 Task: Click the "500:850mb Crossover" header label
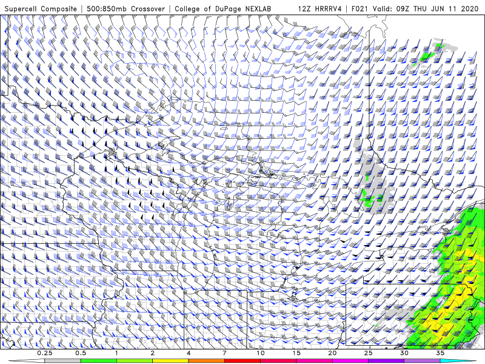click(126, 8)
